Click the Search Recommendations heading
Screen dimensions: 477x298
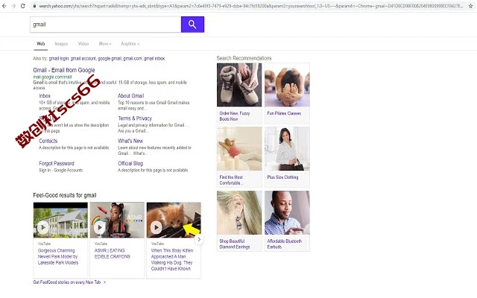point(244,58)
